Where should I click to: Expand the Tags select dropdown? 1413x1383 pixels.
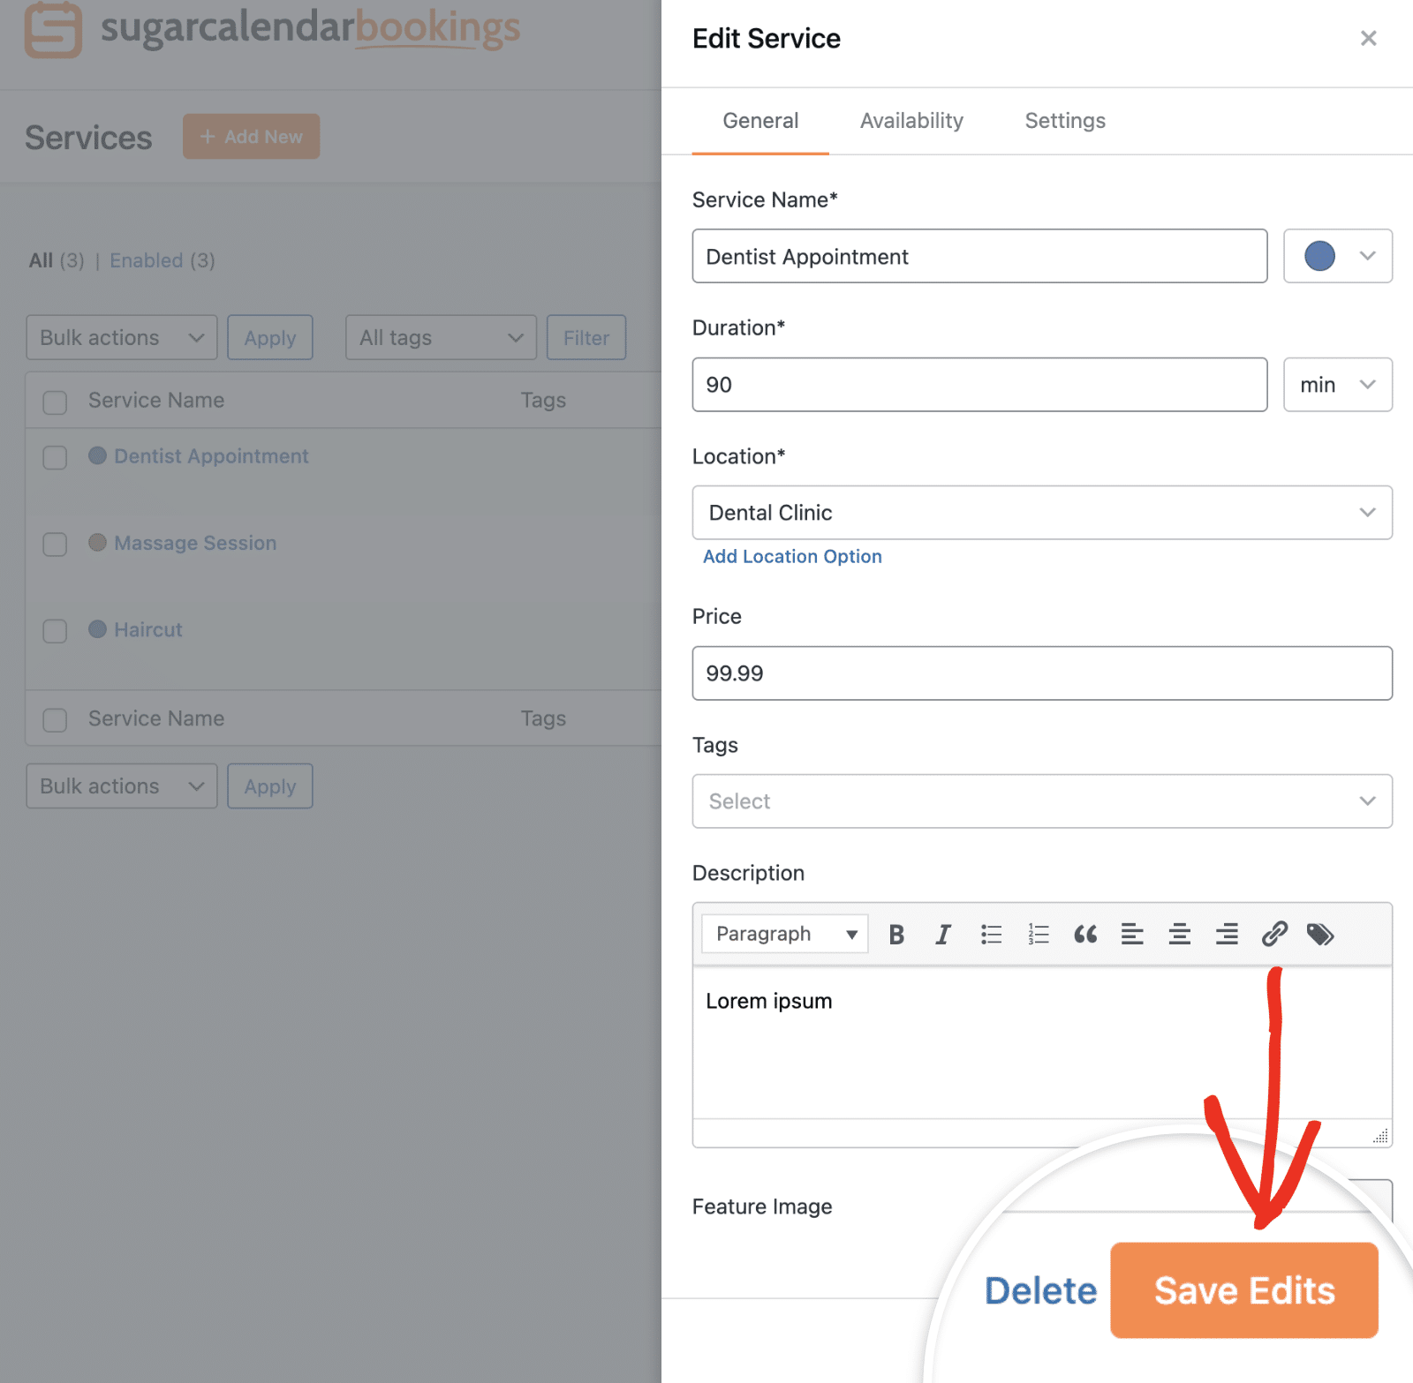1041,801
